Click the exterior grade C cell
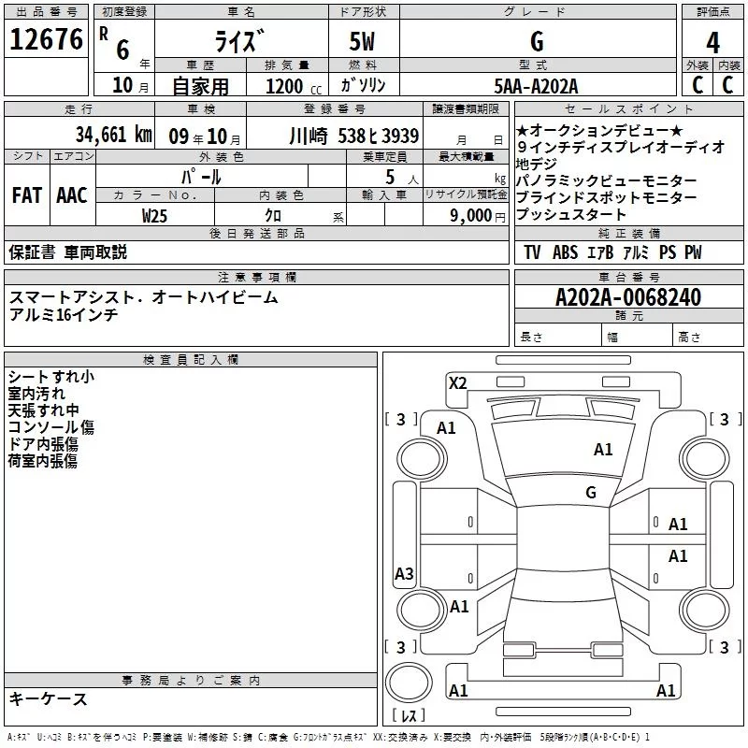This screenshot has height=748, width=748. click(x=697, y=85)
